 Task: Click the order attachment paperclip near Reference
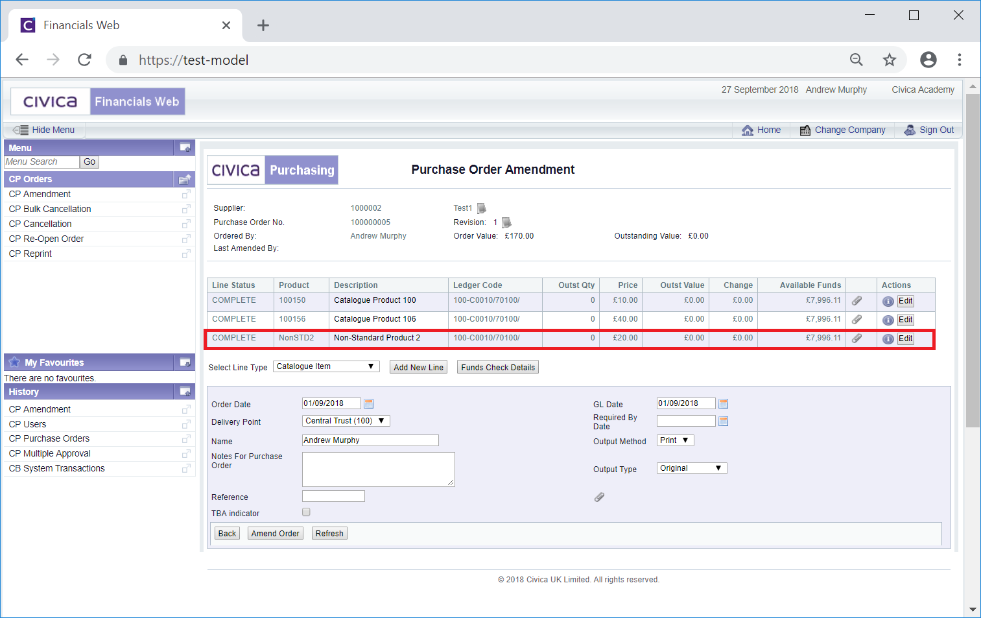(599, 497)
